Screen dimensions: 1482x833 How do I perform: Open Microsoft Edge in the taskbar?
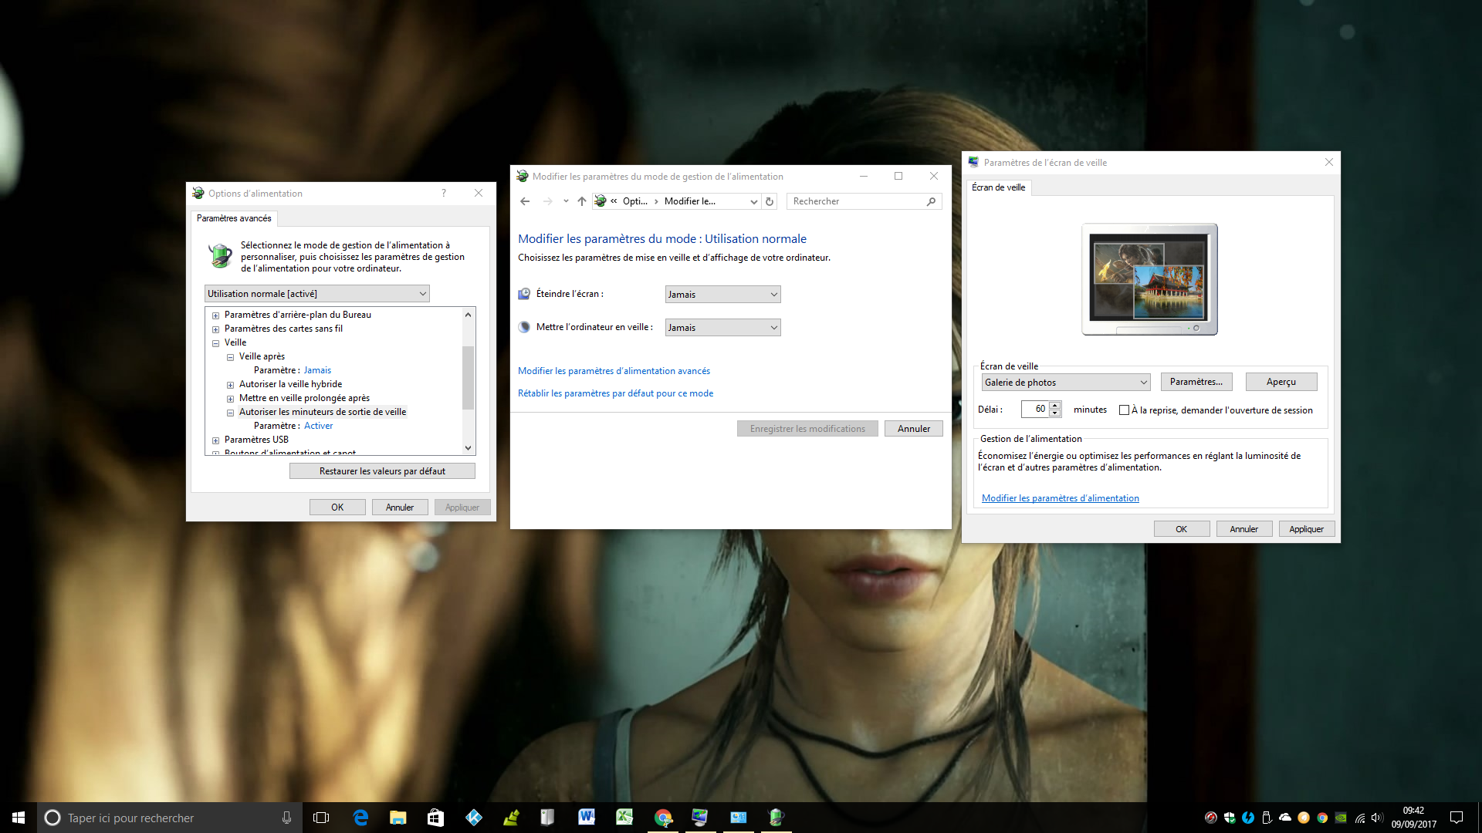coord(360,818)
